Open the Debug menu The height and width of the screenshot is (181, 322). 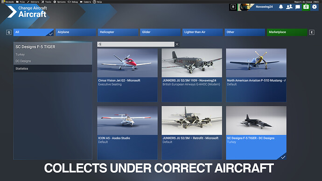(x=73, y=2)
